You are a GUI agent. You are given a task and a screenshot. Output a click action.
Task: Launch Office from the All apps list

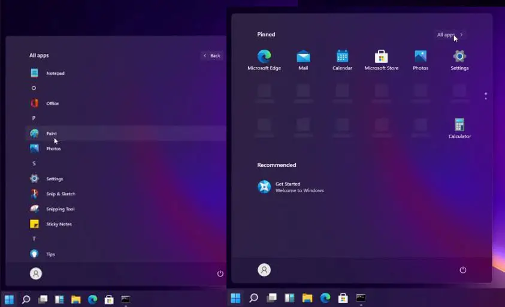coord(126,104)
